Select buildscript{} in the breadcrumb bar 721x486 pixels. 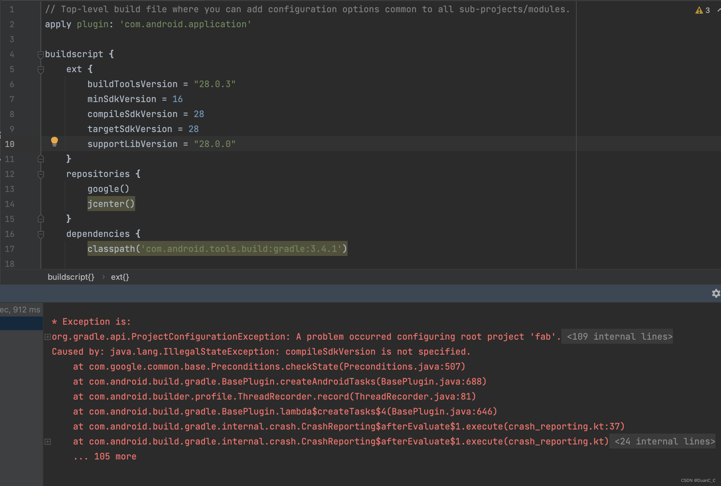(x=71, y=277)
